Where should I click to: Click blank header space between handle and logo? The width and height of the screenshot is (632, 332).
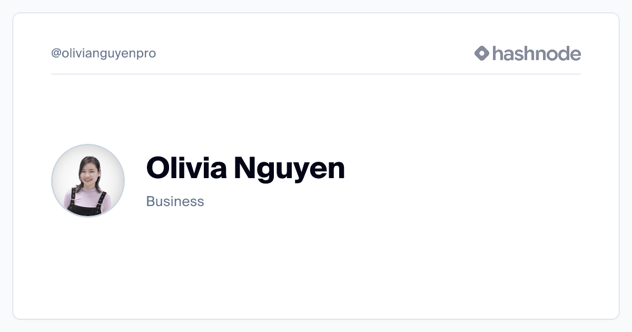(x=316, y=53)
